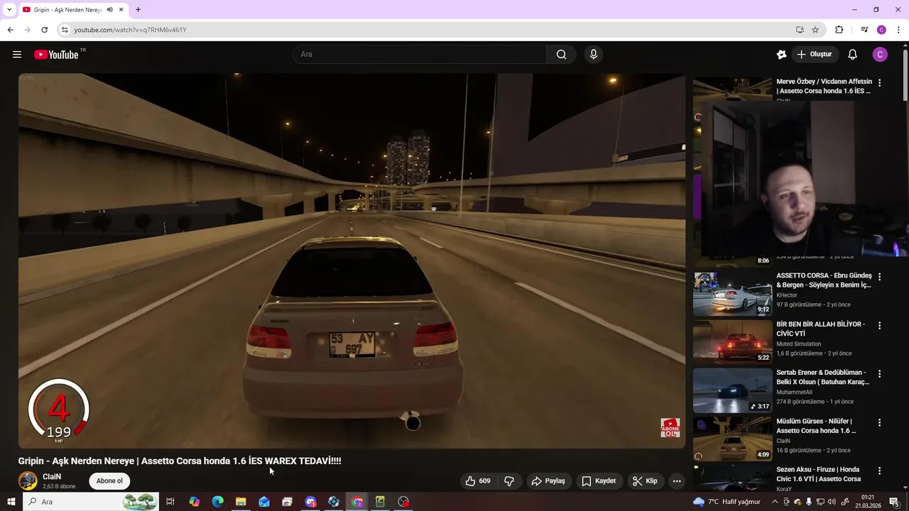Open options for Müslüm Gürses video

click(x=879, y=423)
